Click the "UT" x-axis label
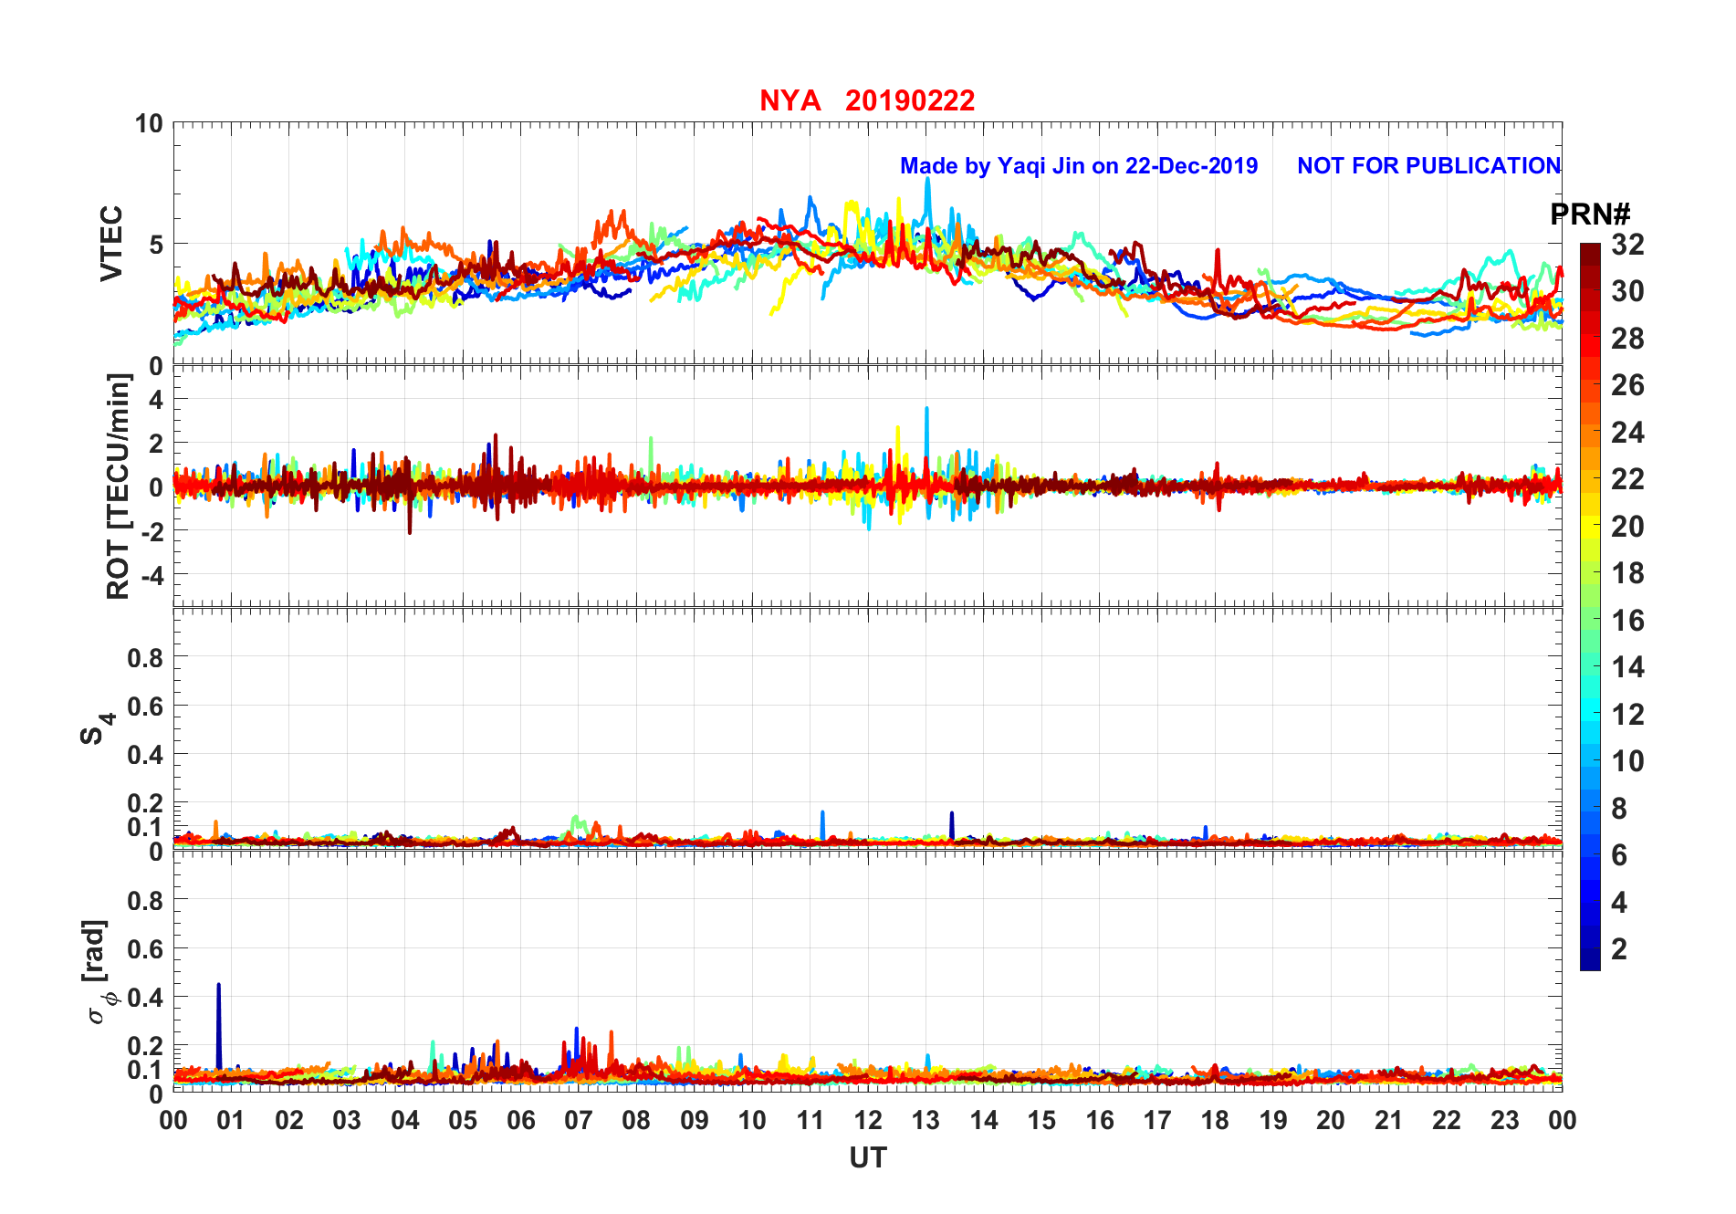 867,1158
